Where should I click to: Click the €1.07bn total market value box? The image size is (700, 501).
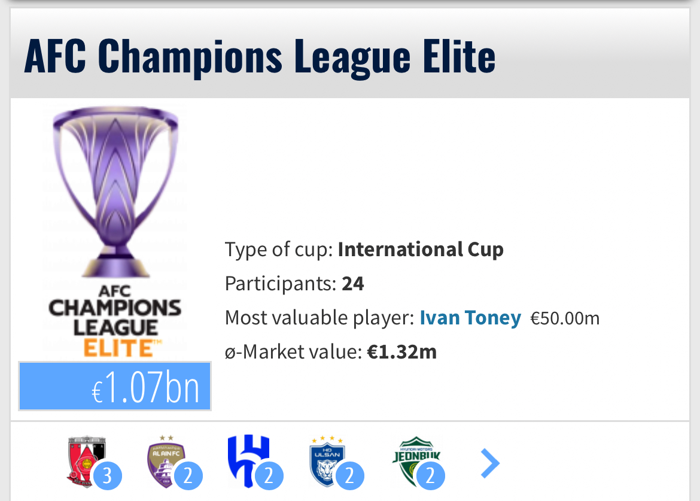click(115, 387)
